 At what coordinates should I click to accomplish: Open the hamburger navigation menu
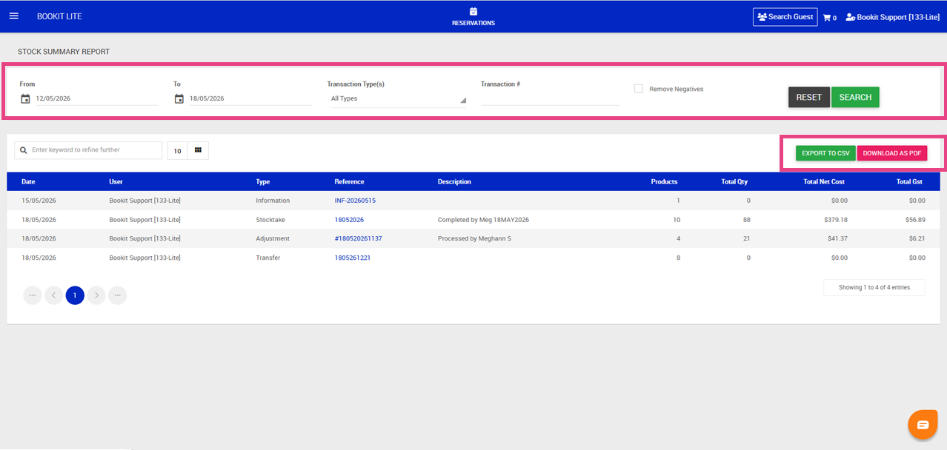click(x=13, y=16)
